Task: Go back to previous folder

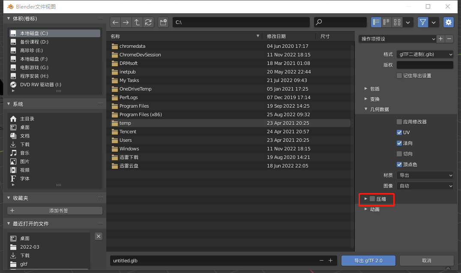Action: (116, 22)
